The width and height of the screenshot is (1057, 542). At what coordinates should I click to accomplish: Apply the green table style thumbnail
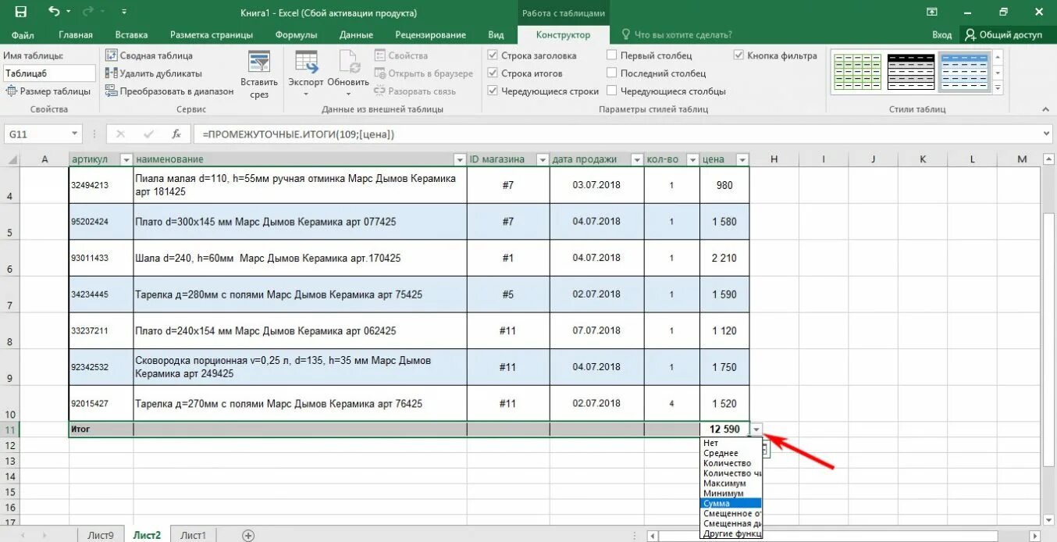tap(856, 73)
